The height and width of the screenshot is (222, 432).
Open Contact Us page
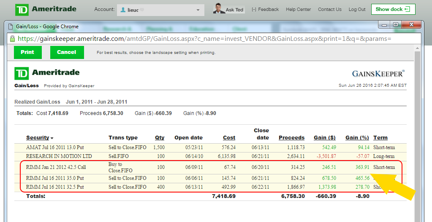[329, 9]
